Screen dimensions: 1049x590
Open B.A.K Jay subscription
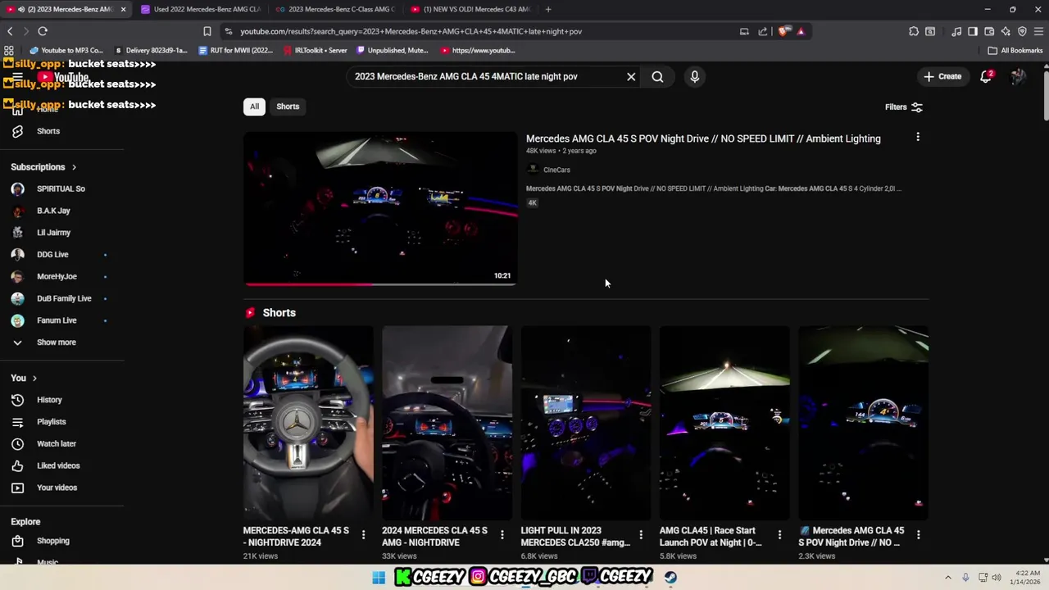coord(53,211)
